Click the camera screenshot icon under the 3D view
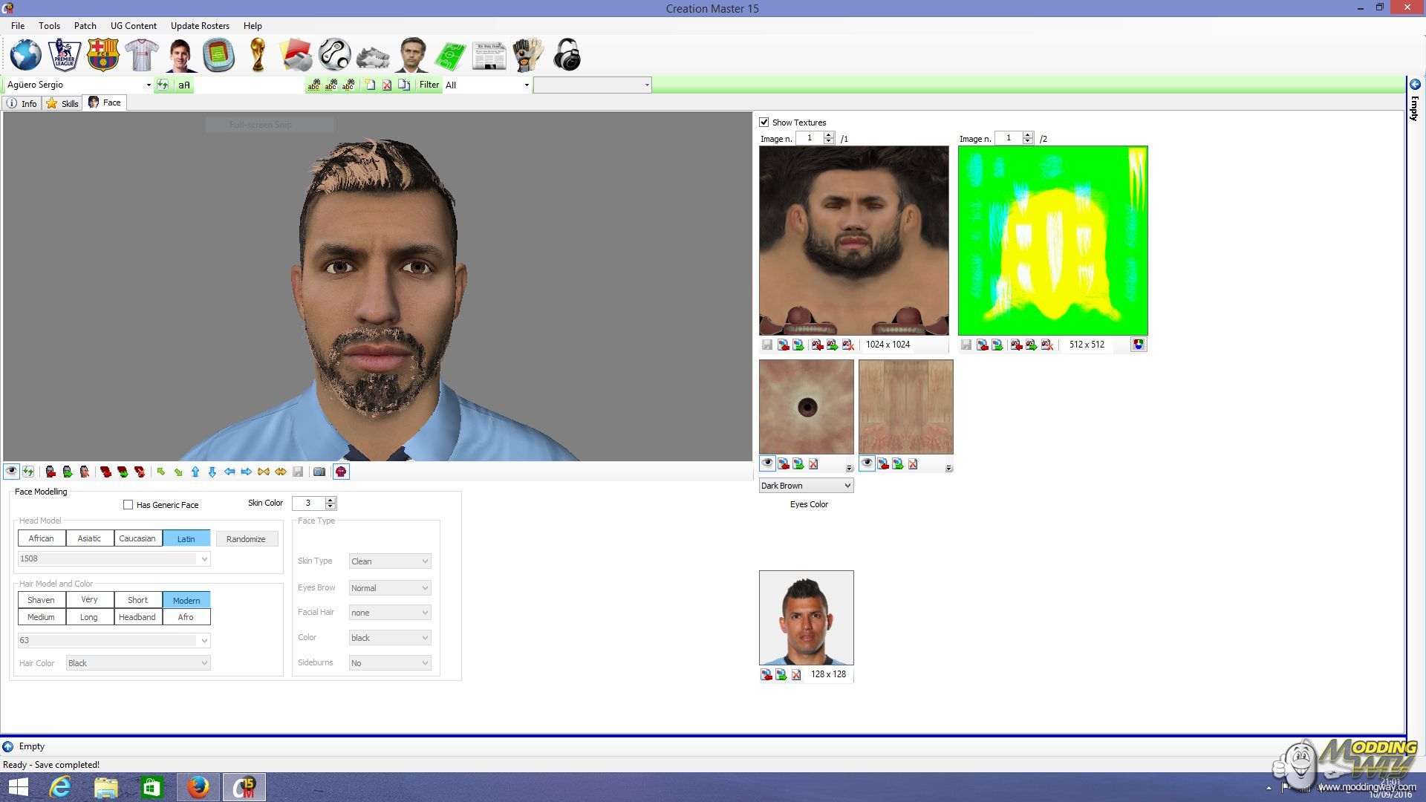1426x802 pixels. [x=319, y=472]
